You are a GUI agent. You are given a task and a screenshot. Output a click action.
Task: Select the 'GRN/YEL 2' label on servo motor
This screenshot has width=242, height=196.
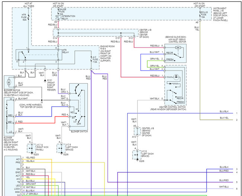[x=156, y=59]
